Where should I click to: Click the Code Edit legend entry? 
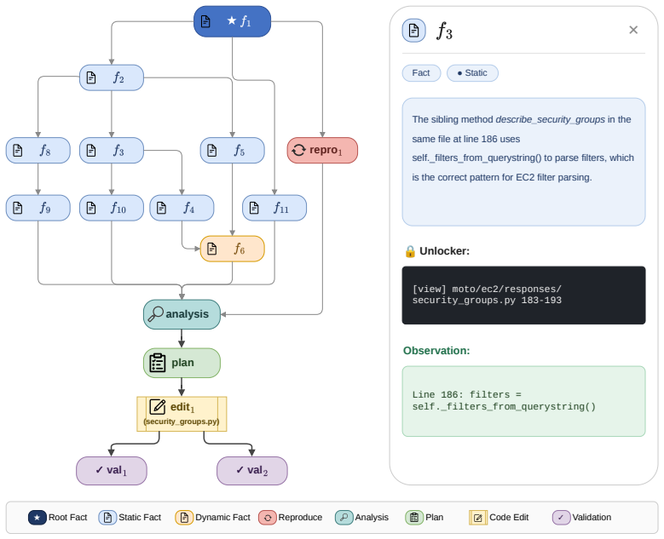(x=499, y=517)
